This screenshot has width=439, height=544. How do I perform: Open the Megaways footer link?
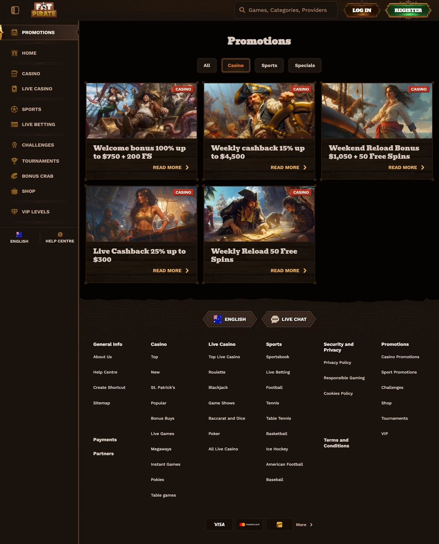pyautogui.click(x=161, y=449)
